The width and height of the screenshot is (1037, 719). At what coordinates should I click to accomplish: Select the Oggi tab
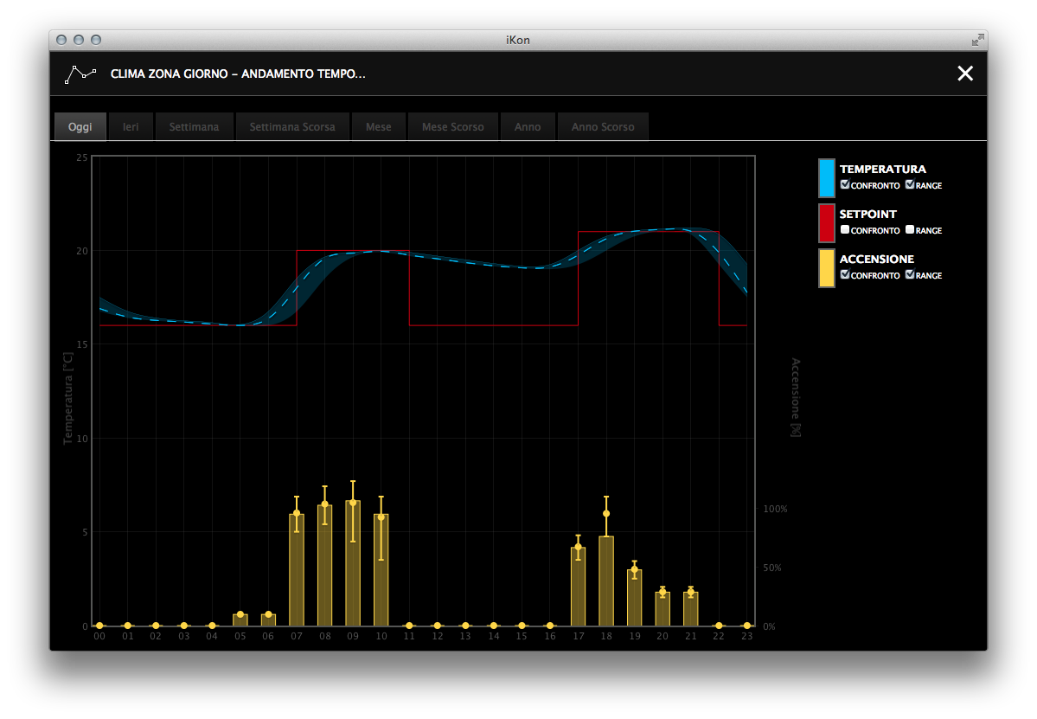(80, 126)
